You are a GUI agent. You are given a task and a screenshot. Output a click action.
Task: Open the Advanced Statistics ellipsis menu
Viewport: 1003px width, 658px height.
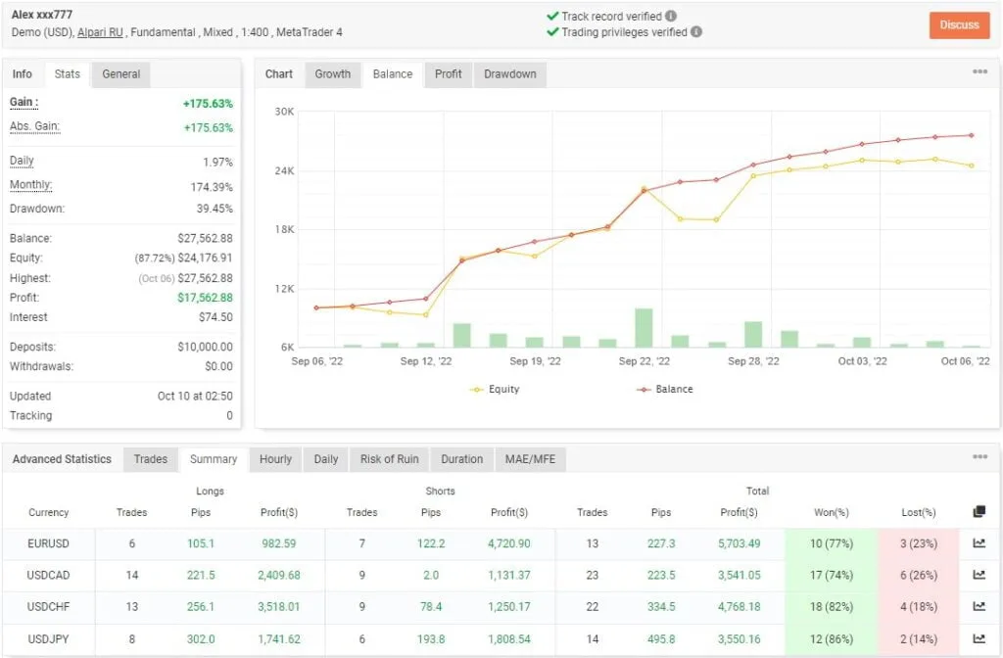[979, 457]
